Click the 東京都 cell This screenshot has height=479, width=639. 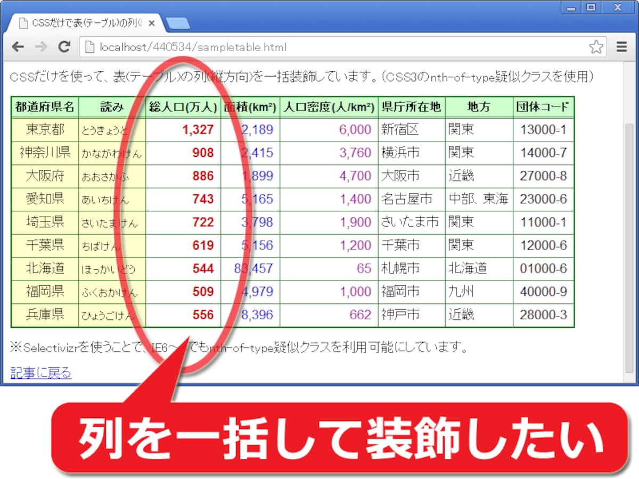[45, 129]
